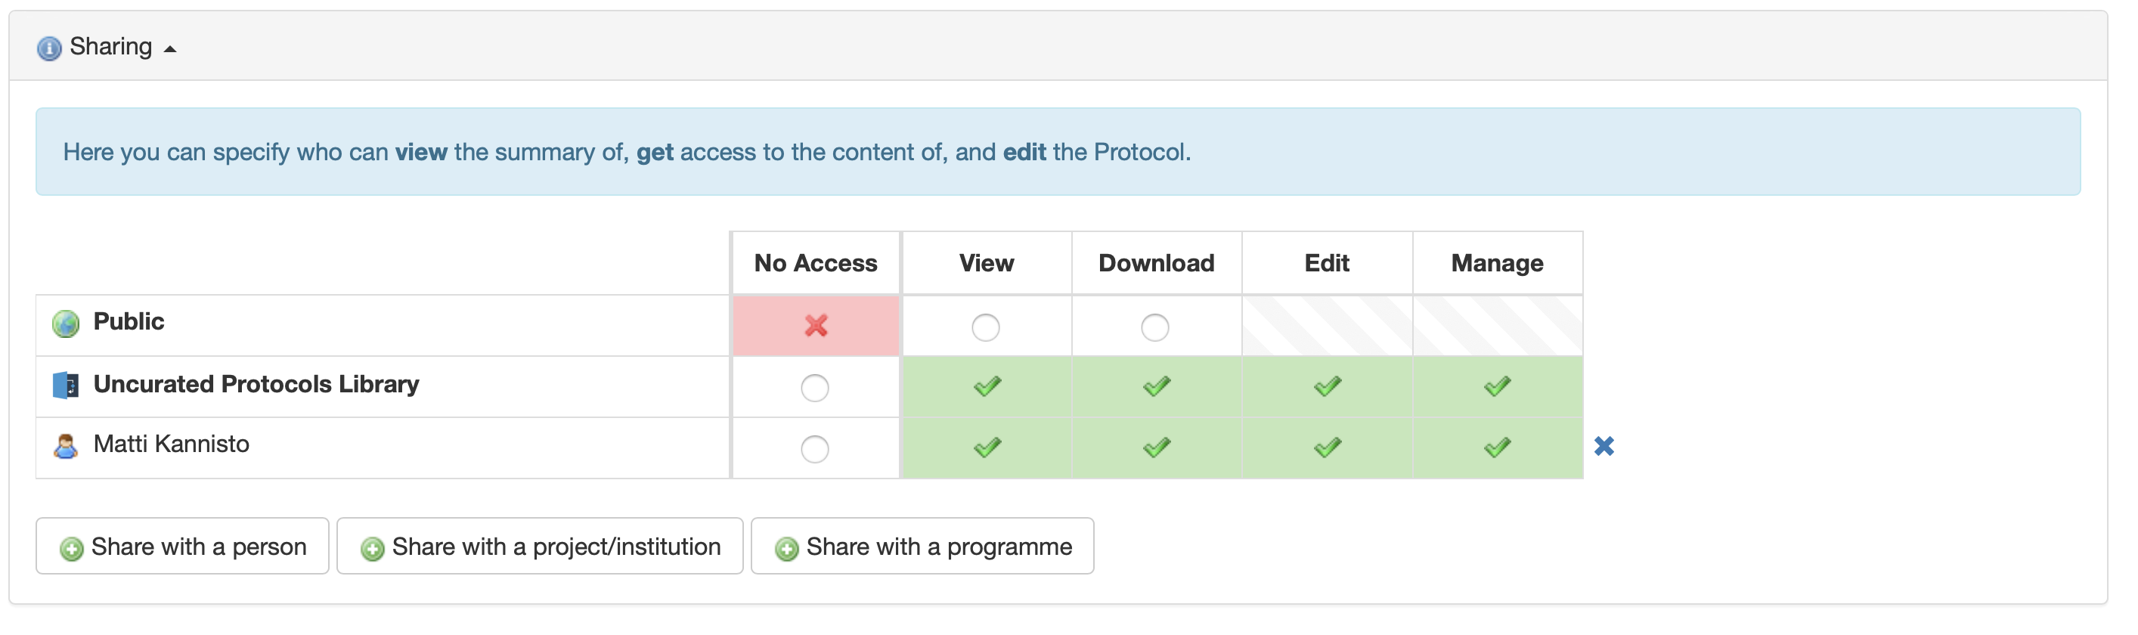Click Share with a person button
This screenshot has height=635, width=2138.
coord(183,547)
